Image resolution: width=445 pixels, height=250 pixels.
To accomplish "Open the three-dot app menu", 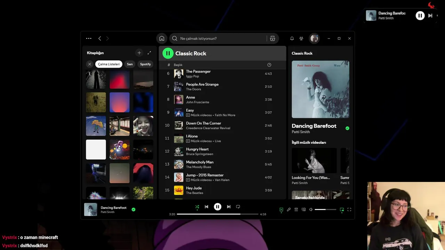I will click(89, 39).
